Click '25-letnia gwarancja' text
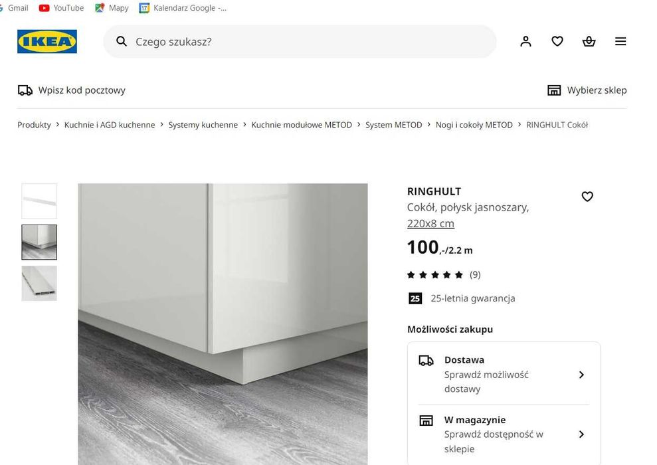Image resolution: width=657 pixels, height=465 pixels. [x=472, y=298]
